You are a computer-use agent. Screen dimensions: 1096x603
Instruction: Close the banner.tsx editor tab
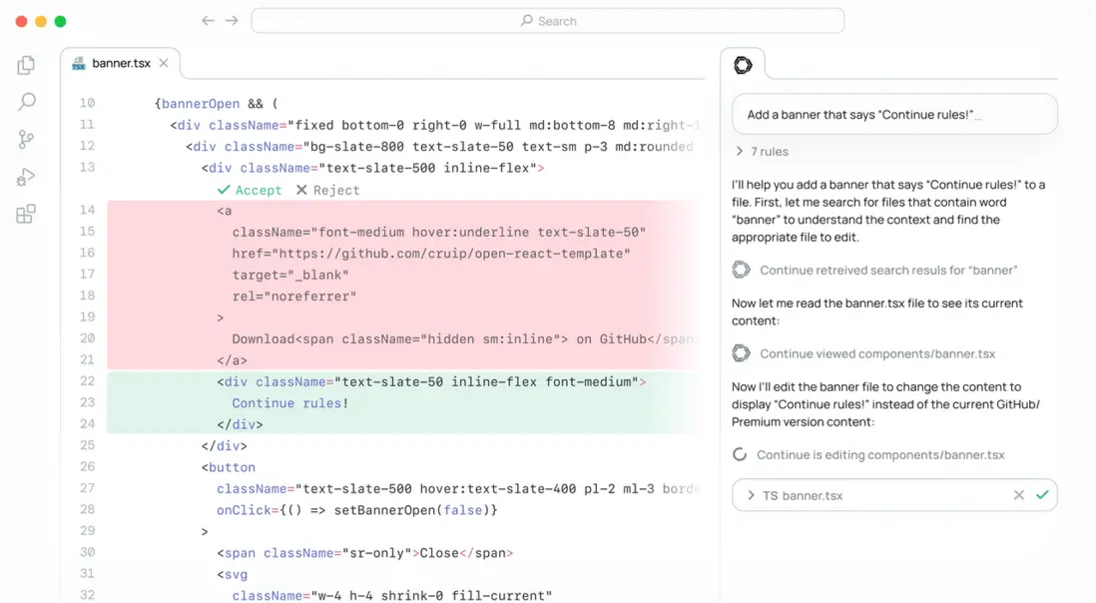tap(164, 63)
